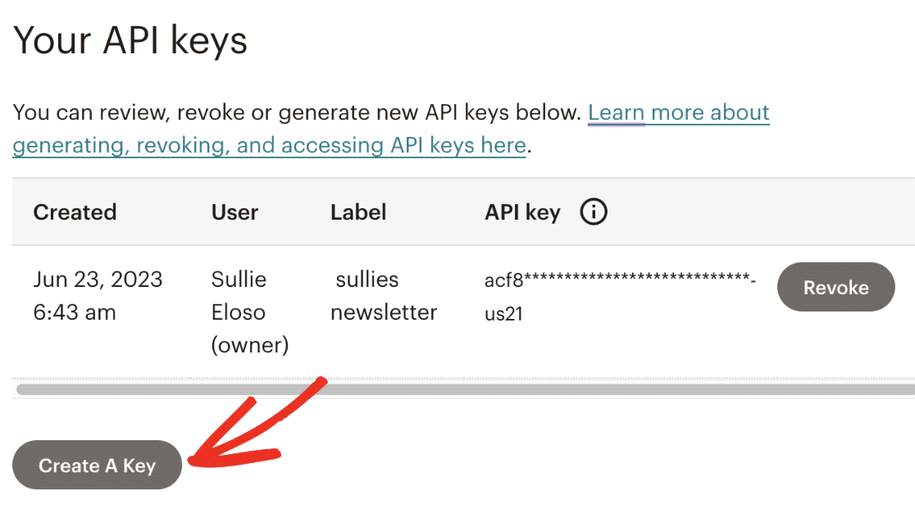Click the 'API key' column header text
The height and width of the screenshot is (523, 915).
point(522,212)
